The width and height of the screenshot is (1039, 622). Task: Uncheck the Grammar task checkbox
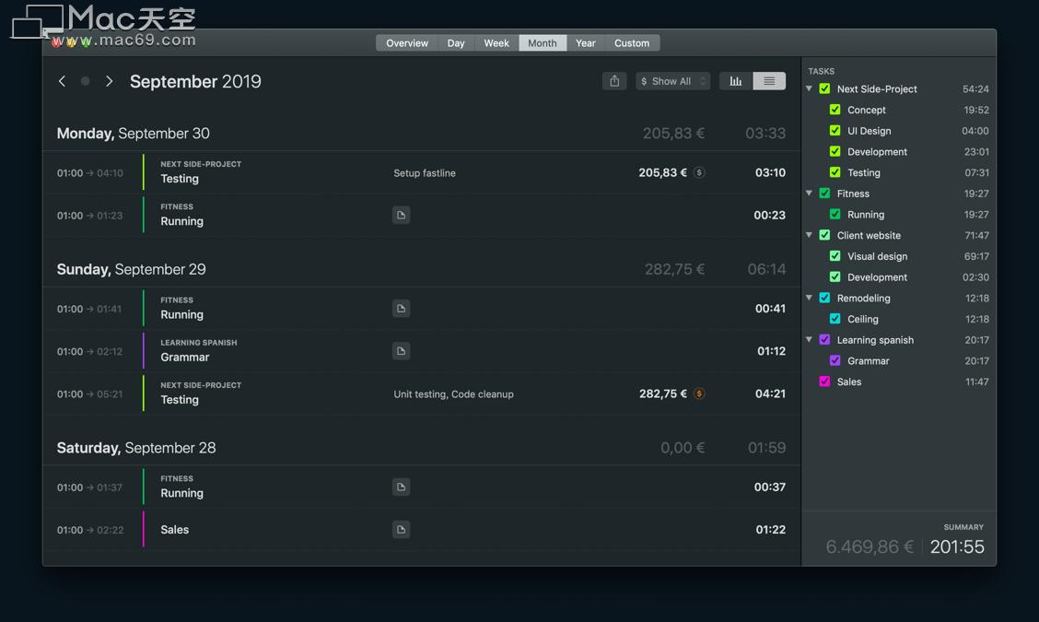point(835,360)
